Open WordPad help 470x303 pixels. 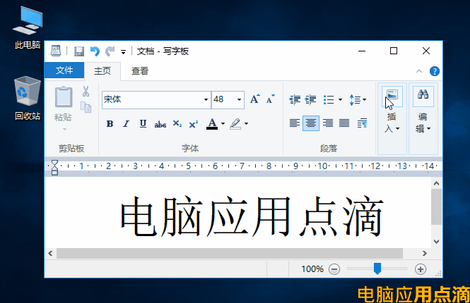pyautogui.click(x=435, y=71)
